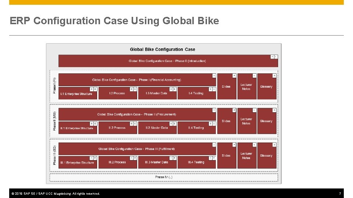Click the vertical 'Phase II (MM)' label
Screen dimensions: 353x198
(54, 121)
